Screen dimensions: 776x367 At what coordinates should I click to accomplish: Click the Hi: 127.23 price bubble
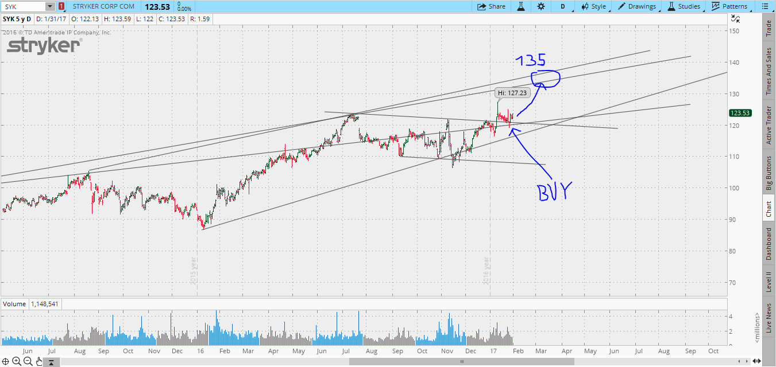coord(511,92)
